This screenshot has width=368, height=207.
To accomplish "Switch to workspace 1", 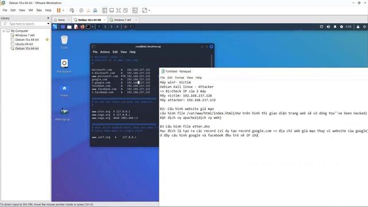I will [x=99, y=27].
